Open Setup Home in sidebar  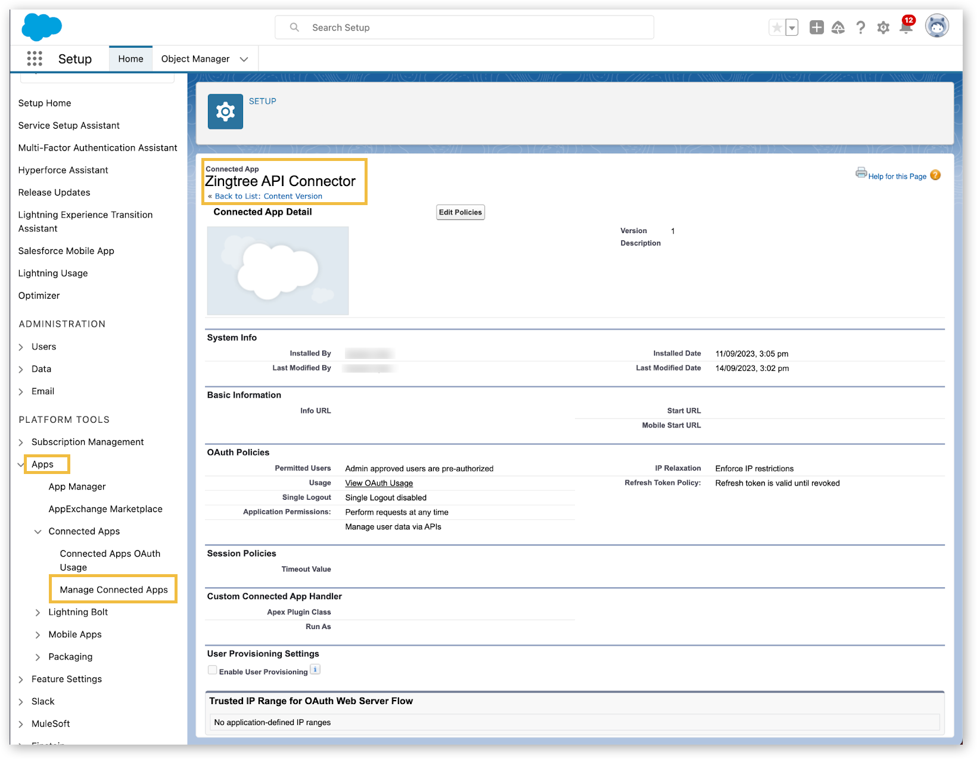tap(45, 103)
